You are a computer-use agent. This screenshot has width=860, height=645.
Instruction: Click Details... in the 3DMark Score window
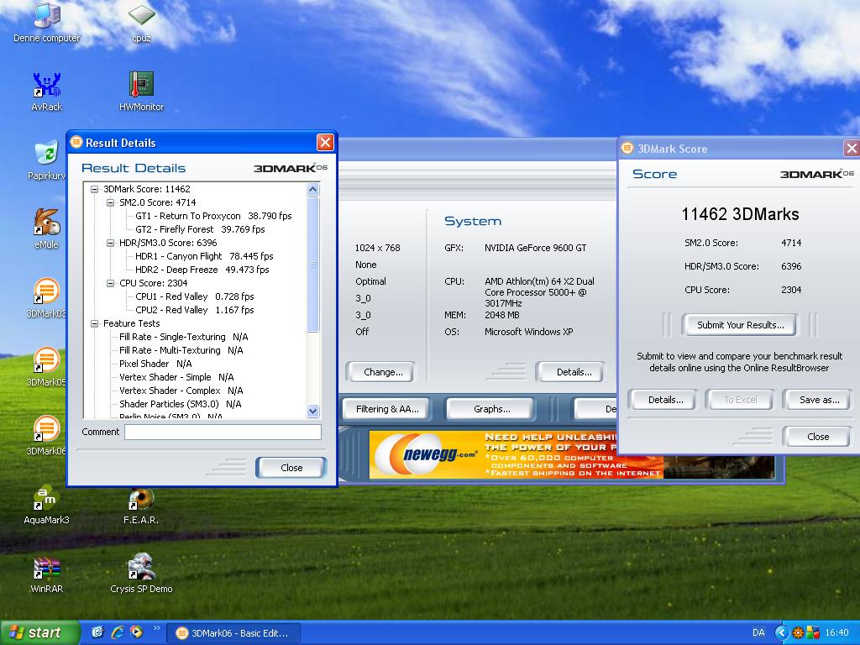point(665,400)
